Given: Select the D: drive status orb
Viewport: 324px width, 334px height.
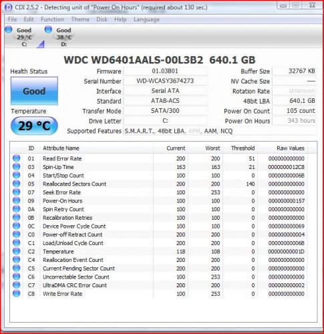Looking at the screenshot, I should (48, 29).
